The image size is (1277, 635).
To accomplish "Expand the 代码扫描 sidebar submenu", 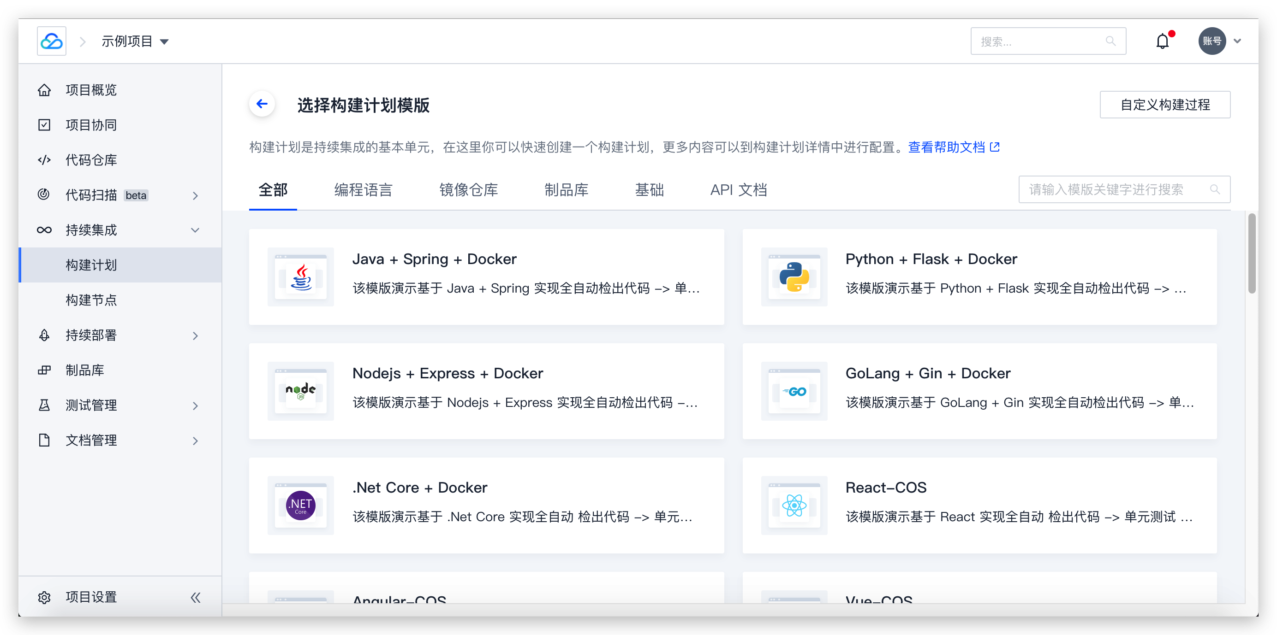I will pos(195,196).
